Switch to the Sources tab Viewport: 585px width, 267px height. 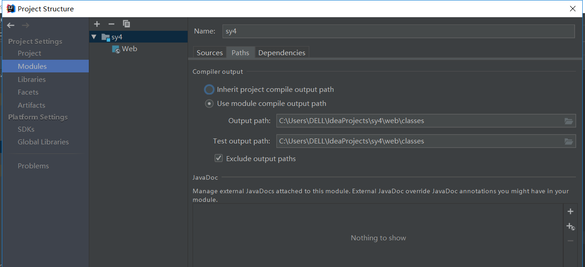coord(209,53)
